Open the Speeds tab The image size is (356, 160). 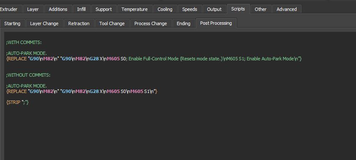point(190,9)
